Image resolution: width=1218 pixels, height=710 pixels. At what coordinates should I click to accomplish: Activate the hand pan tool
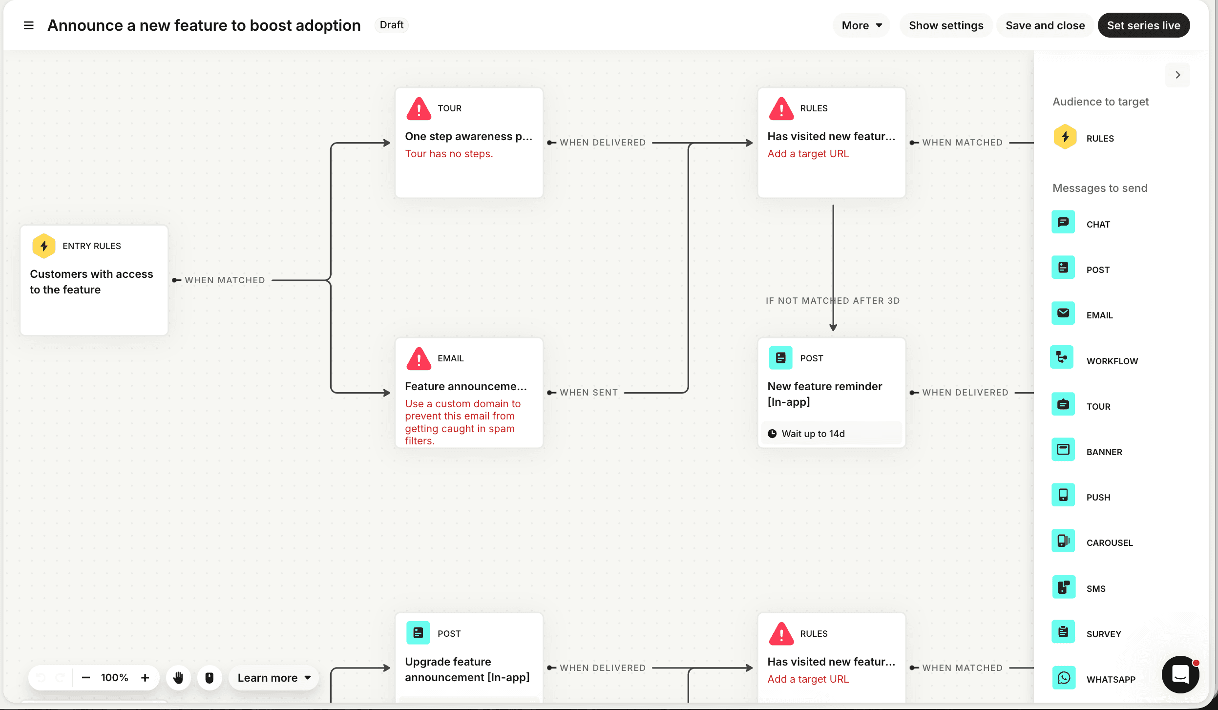pyautogui.click(x=178, y=678)
